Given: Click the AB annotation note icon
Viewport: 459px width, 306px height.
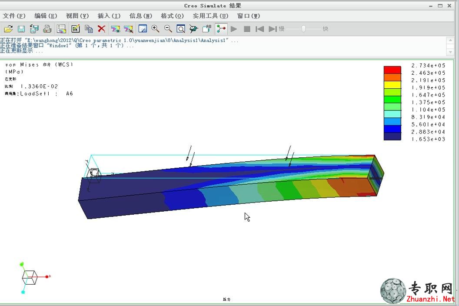Looking at the screenshot, I should 206,28.
